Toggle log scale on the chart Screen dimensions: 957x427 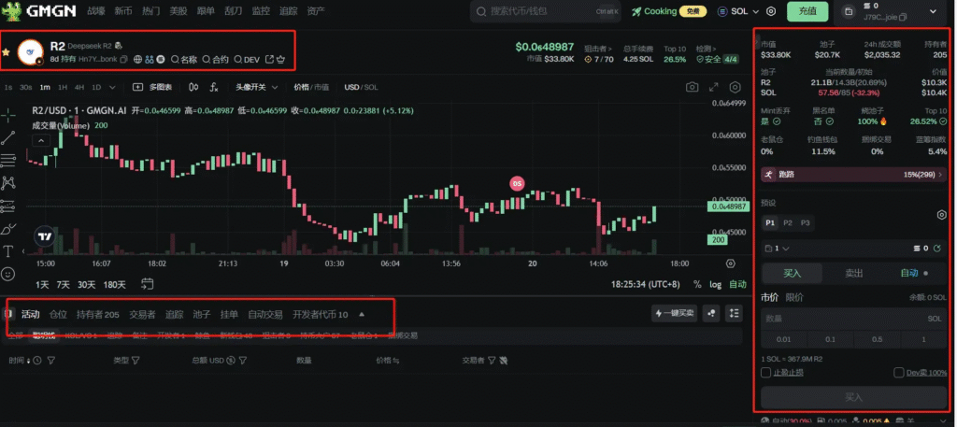pyautogui.click(x=715, y=284)
